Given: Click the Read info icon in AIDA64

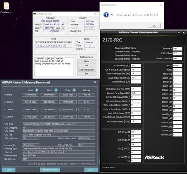Looking at the screenshot, I should coord(37,90).
